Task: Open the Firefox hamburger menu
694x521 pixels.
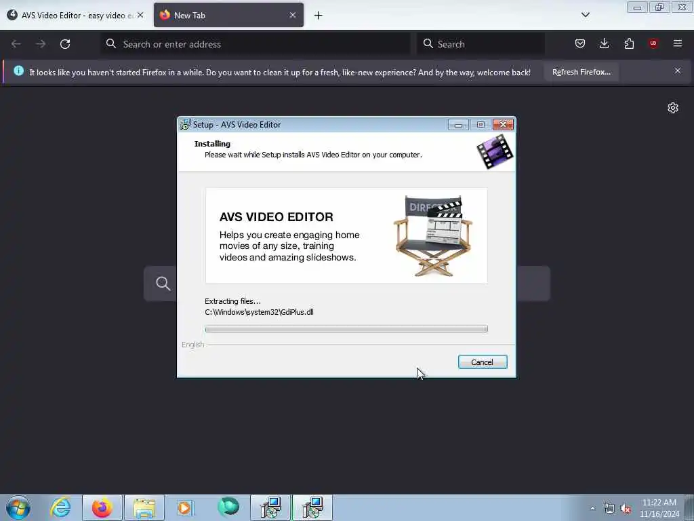Action: (678, 43)
